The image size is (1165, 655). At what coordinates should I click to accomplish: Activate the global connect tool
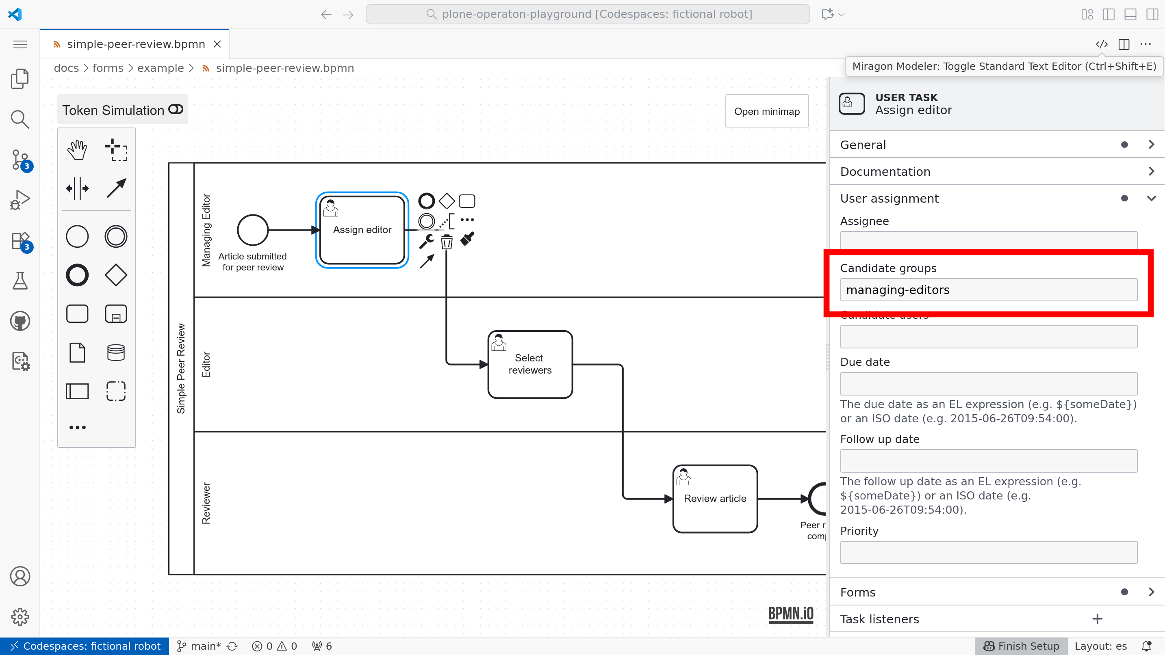pos(116,187)
